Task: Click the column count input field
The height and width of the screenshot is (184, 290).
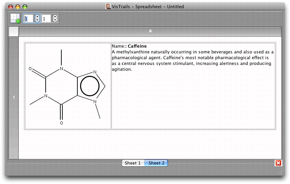Action: [x=47, y=18]
